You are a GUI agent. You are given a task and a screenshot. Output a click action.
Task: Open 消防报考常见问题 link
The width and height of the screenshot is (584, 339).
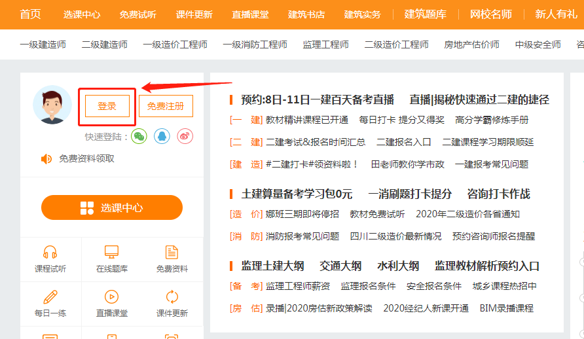pyautogui.click(x=302, y=236)
